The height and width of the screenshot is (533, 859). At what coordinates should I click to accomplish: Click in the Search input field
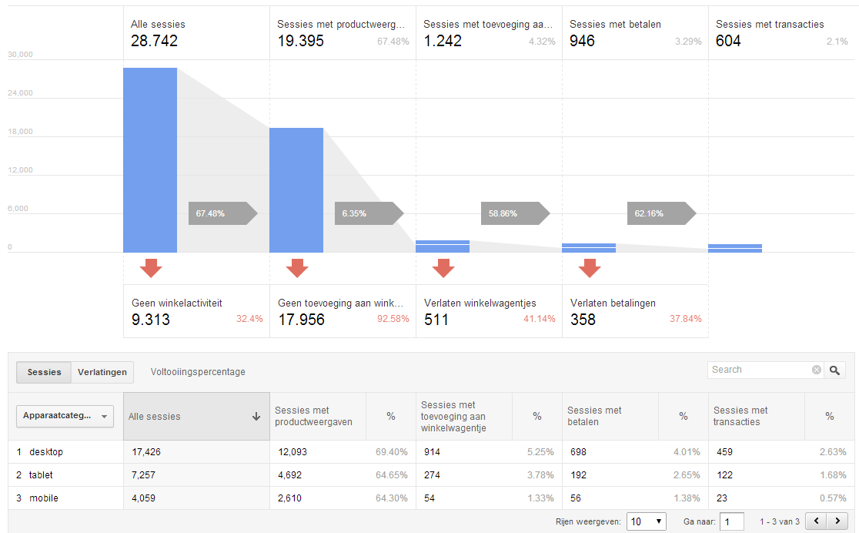[758, 370]
